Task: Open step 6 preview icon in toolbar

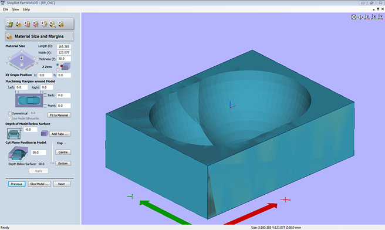Action: click(x=52, y=24)
